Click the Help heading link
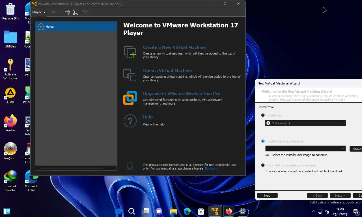362x217 pixels. pos(148,117)
